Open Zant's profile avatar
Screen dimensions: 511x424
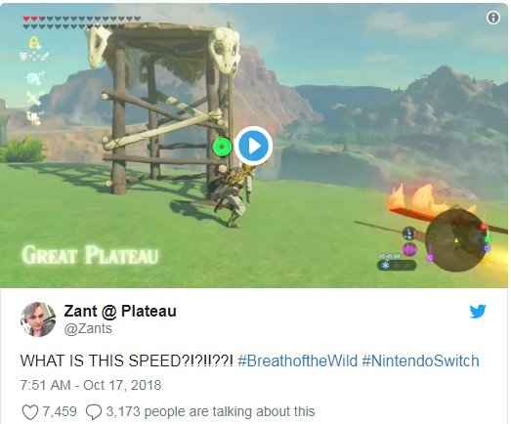point(38,319)
